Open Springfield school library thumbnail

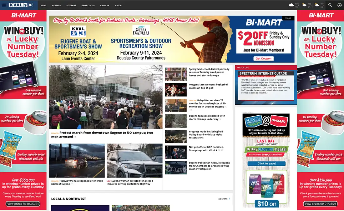[176, 74]
